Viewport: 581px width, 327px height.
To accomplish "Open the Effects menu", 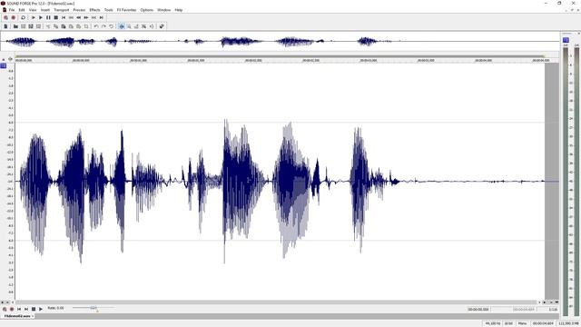I will tap(94, 10).
